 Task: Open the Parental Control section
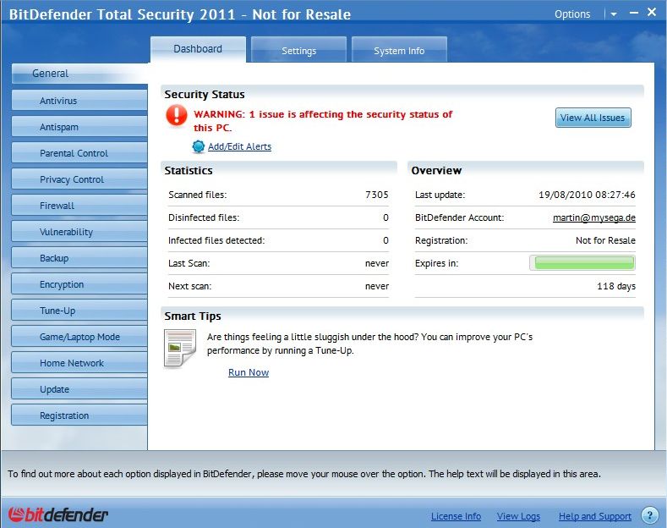pos(79,153)
